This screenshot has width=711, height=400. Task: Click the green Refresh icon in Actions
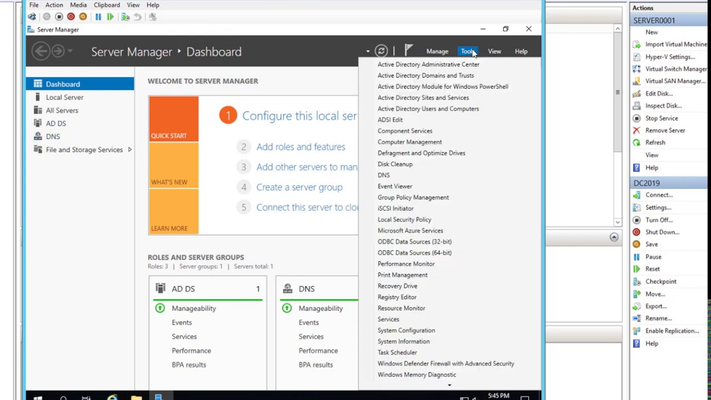pos(637,143)
